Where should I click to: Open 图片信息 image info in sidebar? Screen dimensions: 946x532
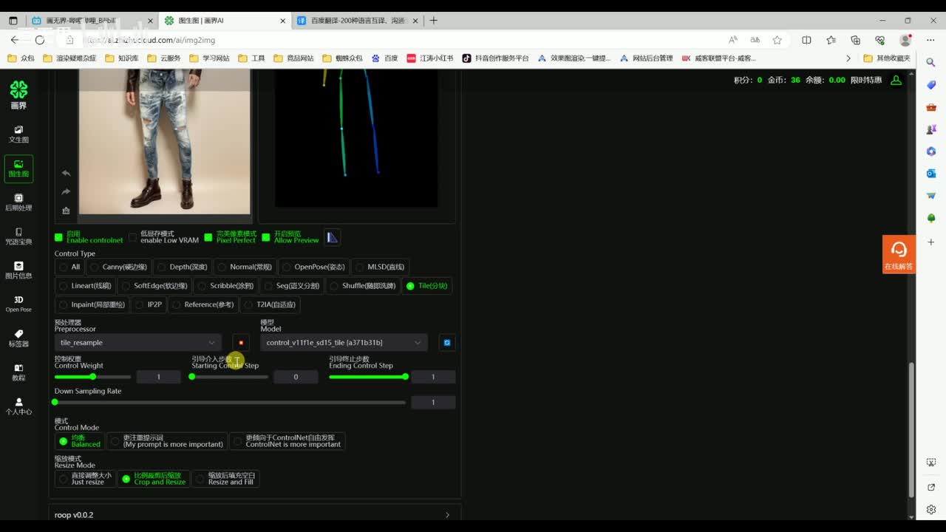click(18, 270)
